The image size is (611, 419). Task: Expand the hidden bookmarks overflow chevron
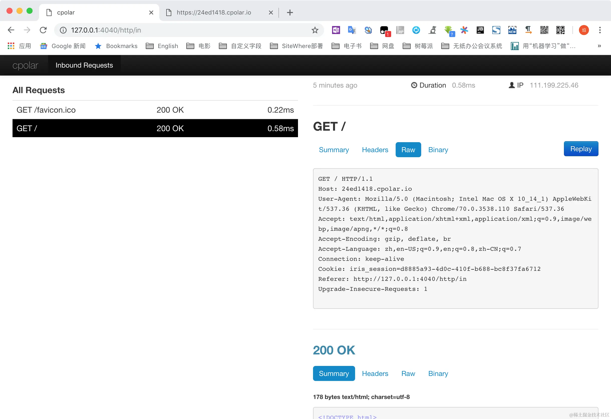(x=599, y=46)
